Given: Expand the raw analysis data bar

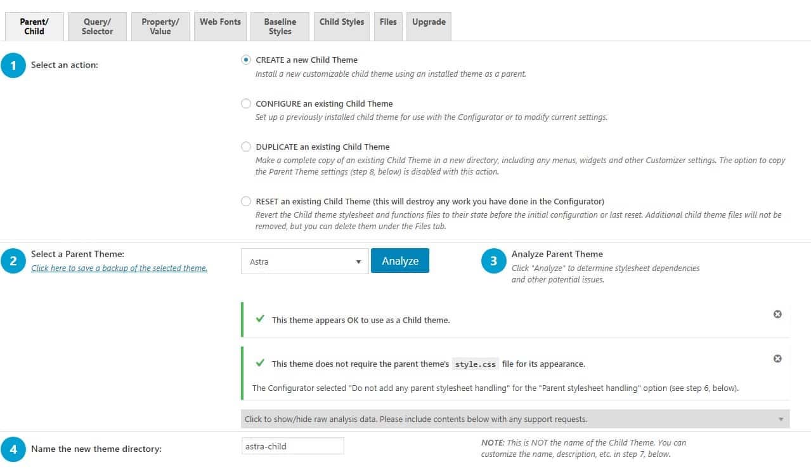Looking at the screenshot, I should (x=516, y=419).
